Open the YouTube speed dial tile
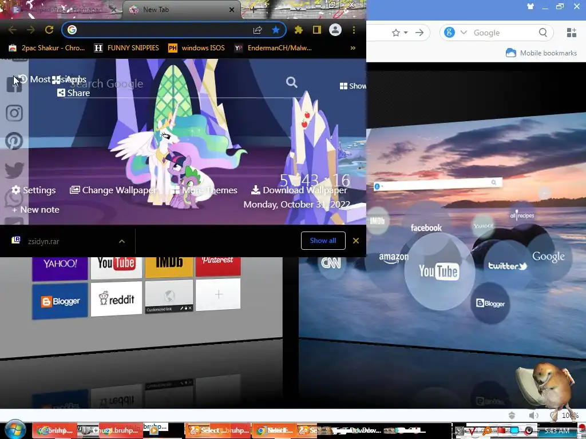The image size is (586, 439). click(x=116, y=268)
